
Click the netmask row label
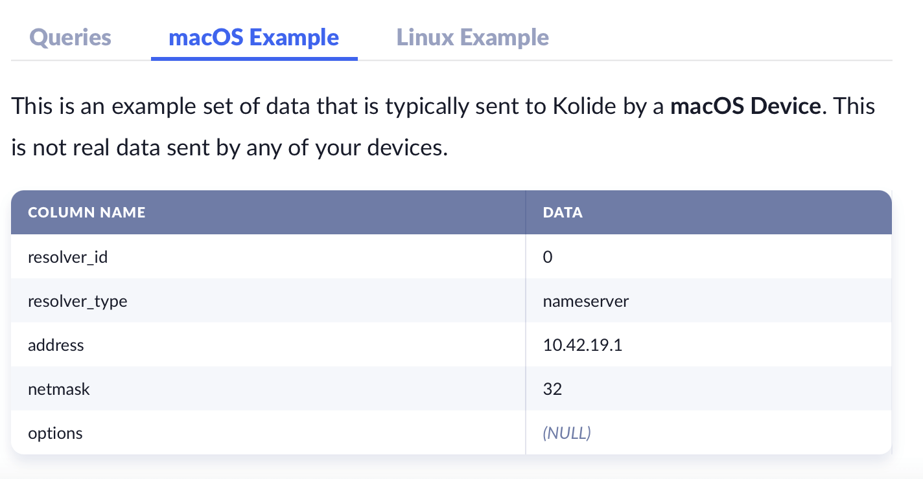point(59,390)
